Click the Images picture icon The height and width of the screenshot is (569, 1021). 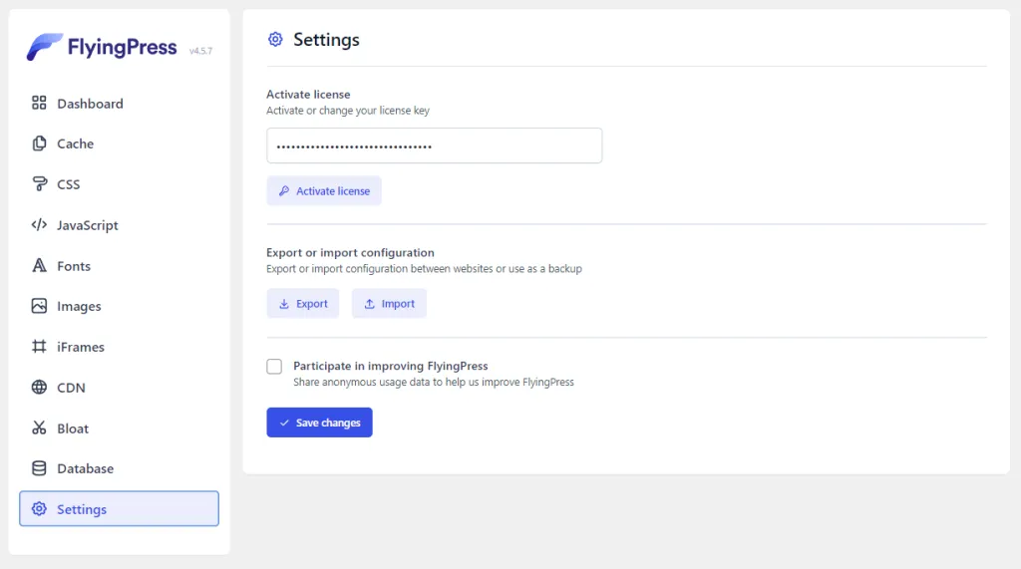[x=39, y=306]
